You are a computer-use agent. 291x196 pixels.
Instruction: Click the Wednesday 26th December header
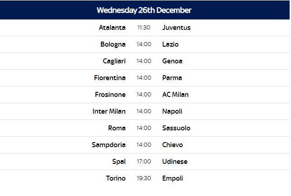pyautogui.click(x=144, y=10)
